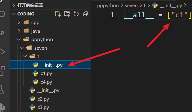The height and width of the screenshot is (112, 192).
Task: Collapse the CODING workspace section
Action: 13,14
